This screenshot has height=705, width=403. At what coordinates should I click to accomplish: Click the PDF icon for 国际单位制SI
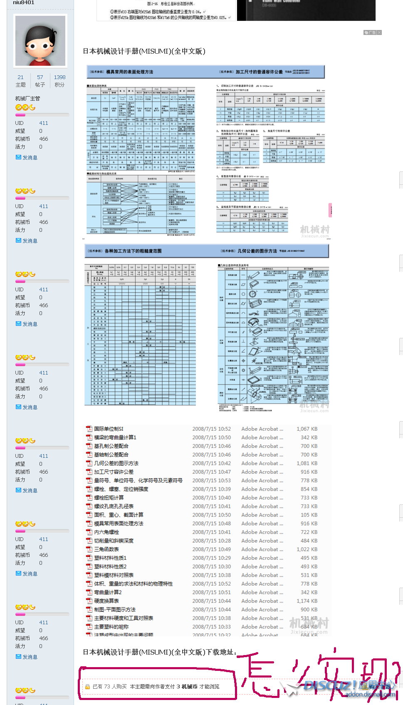coord(89,429)
